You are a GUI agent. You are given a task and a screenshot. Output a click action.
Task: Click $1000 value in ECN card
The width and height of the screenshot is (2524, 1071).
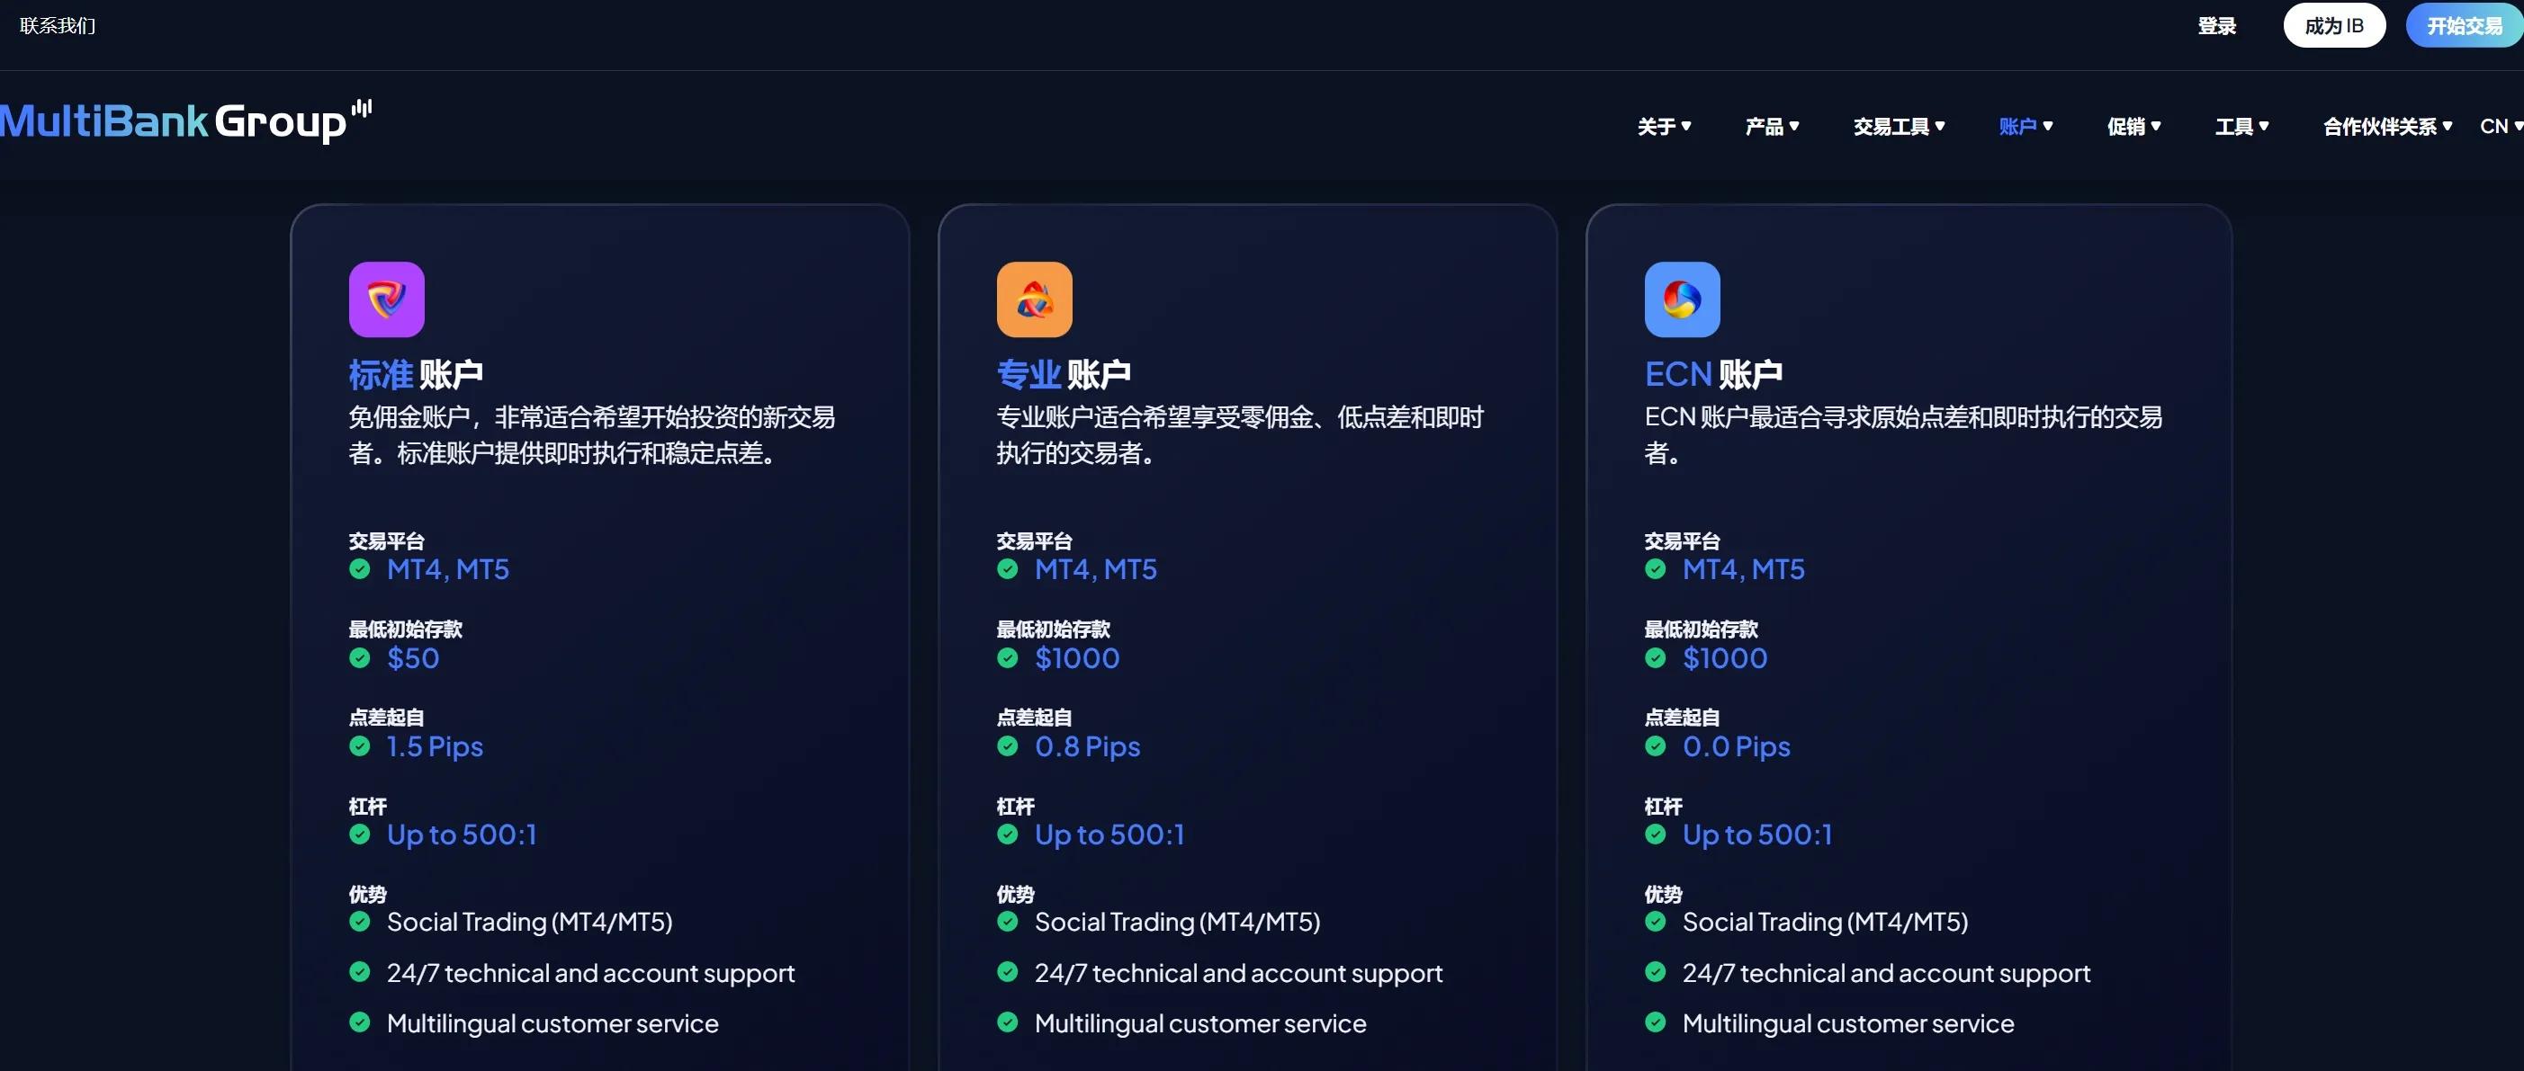[1724, 658]
